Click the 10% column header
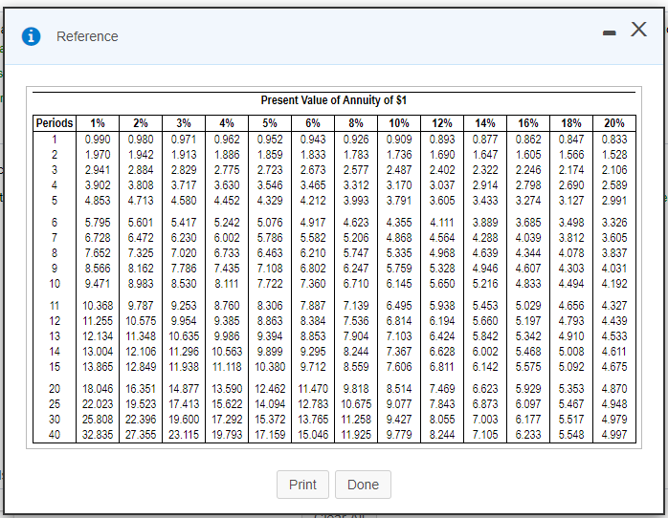This screenshot has height=518, width=668. (x=399, y=123)
